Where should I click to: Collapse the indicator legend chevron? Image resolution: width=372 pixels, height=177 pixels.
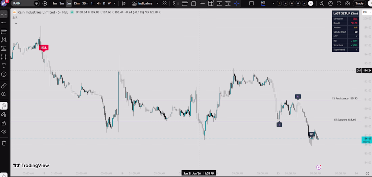pos(16,23)
